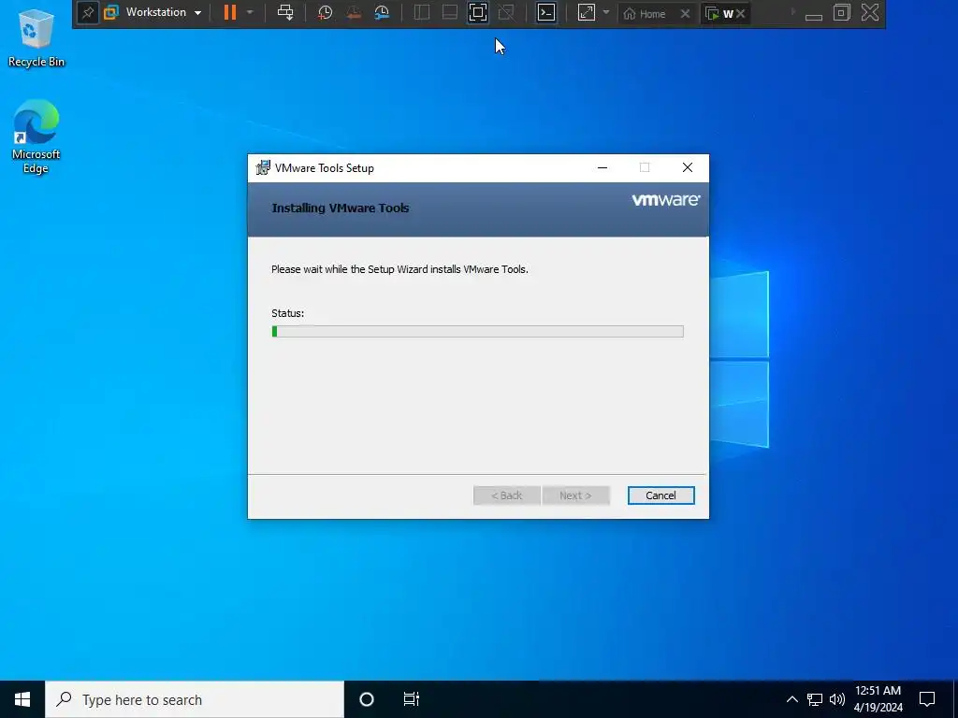Open the notification Action Center icon

tap(927, 699)
